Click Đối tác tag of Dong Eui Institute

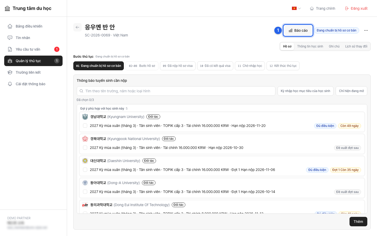pos(179,205)
